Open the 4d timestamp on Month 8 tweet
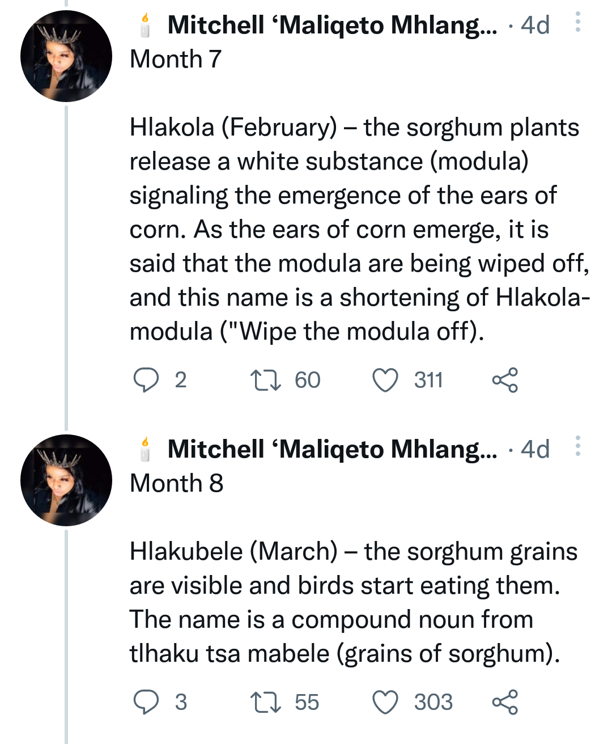 [x=535, y=449]
